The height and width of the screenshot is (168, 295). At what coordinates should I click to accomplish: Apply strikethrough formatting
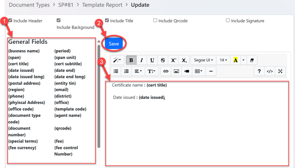click(163, 60)
